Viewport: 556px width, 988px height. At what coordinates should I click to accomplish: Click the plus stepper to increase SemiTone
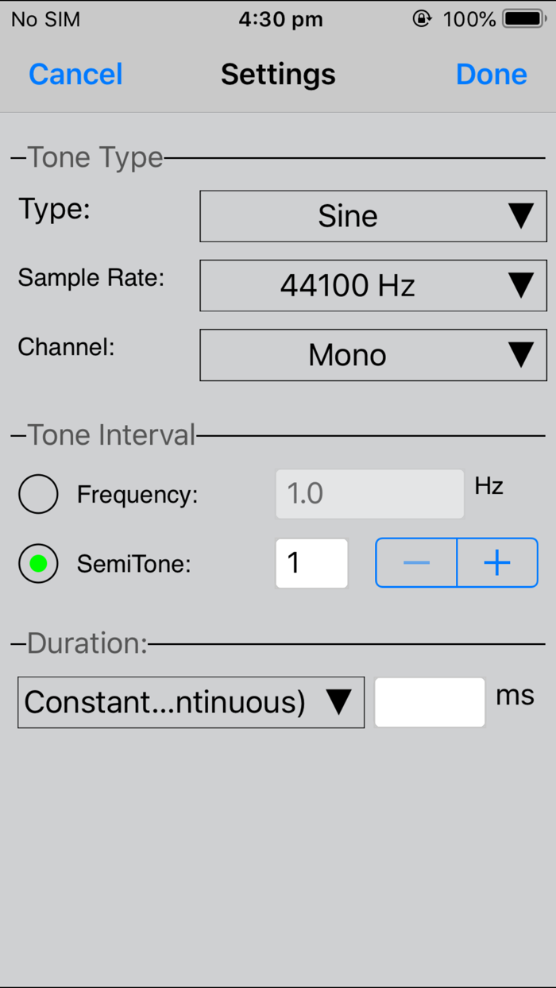[496, 562]
